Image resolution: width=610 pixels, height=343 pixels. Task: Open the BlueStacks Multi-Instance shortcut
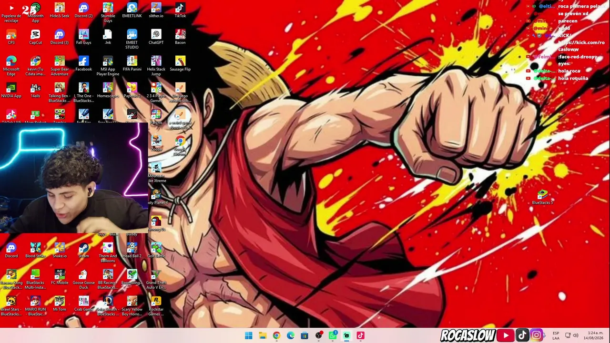point(35,280)
